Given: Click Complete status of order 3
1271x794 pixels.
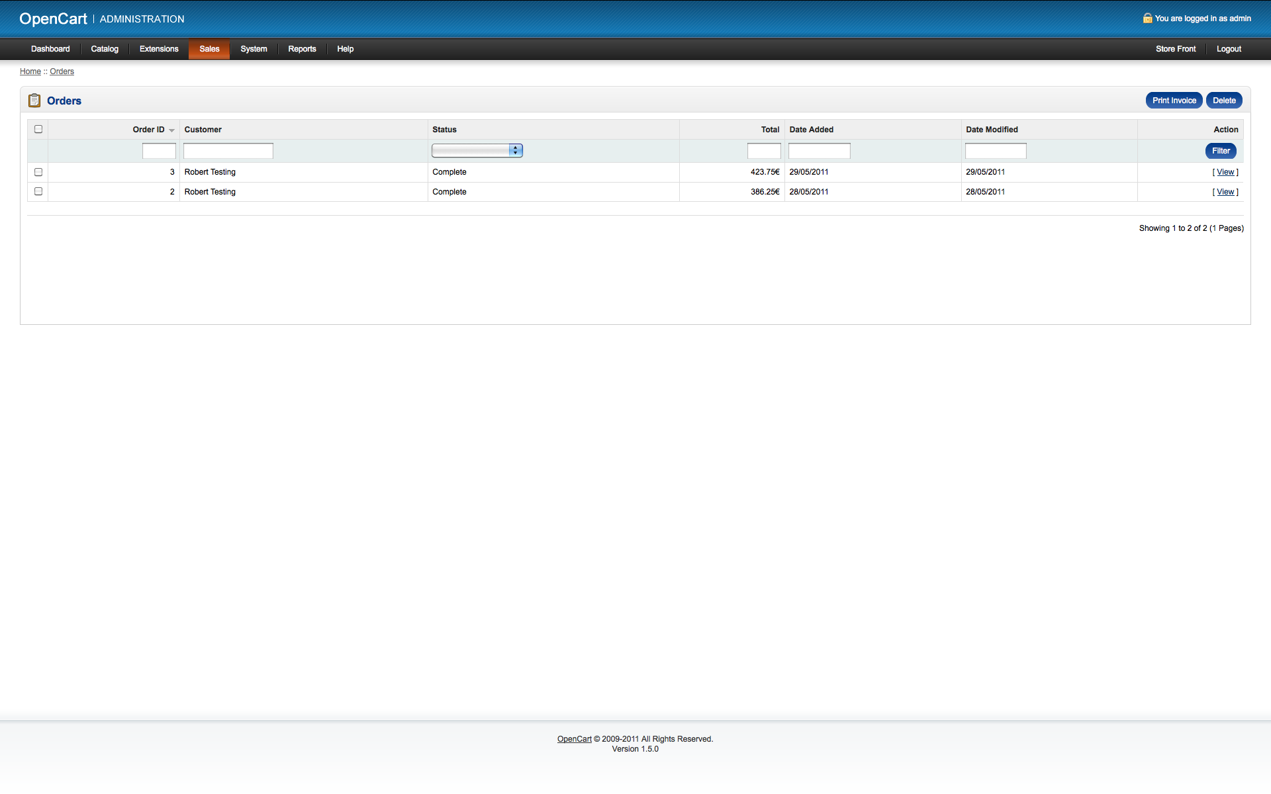Looking at the screenshot, I should click(449, 172).
